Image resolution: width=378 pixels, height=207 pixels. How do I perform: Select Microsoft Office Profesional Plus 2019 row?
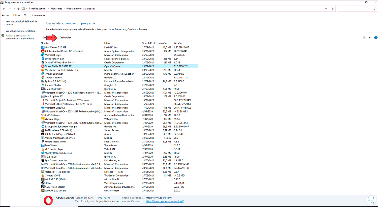tap(119, 104)
